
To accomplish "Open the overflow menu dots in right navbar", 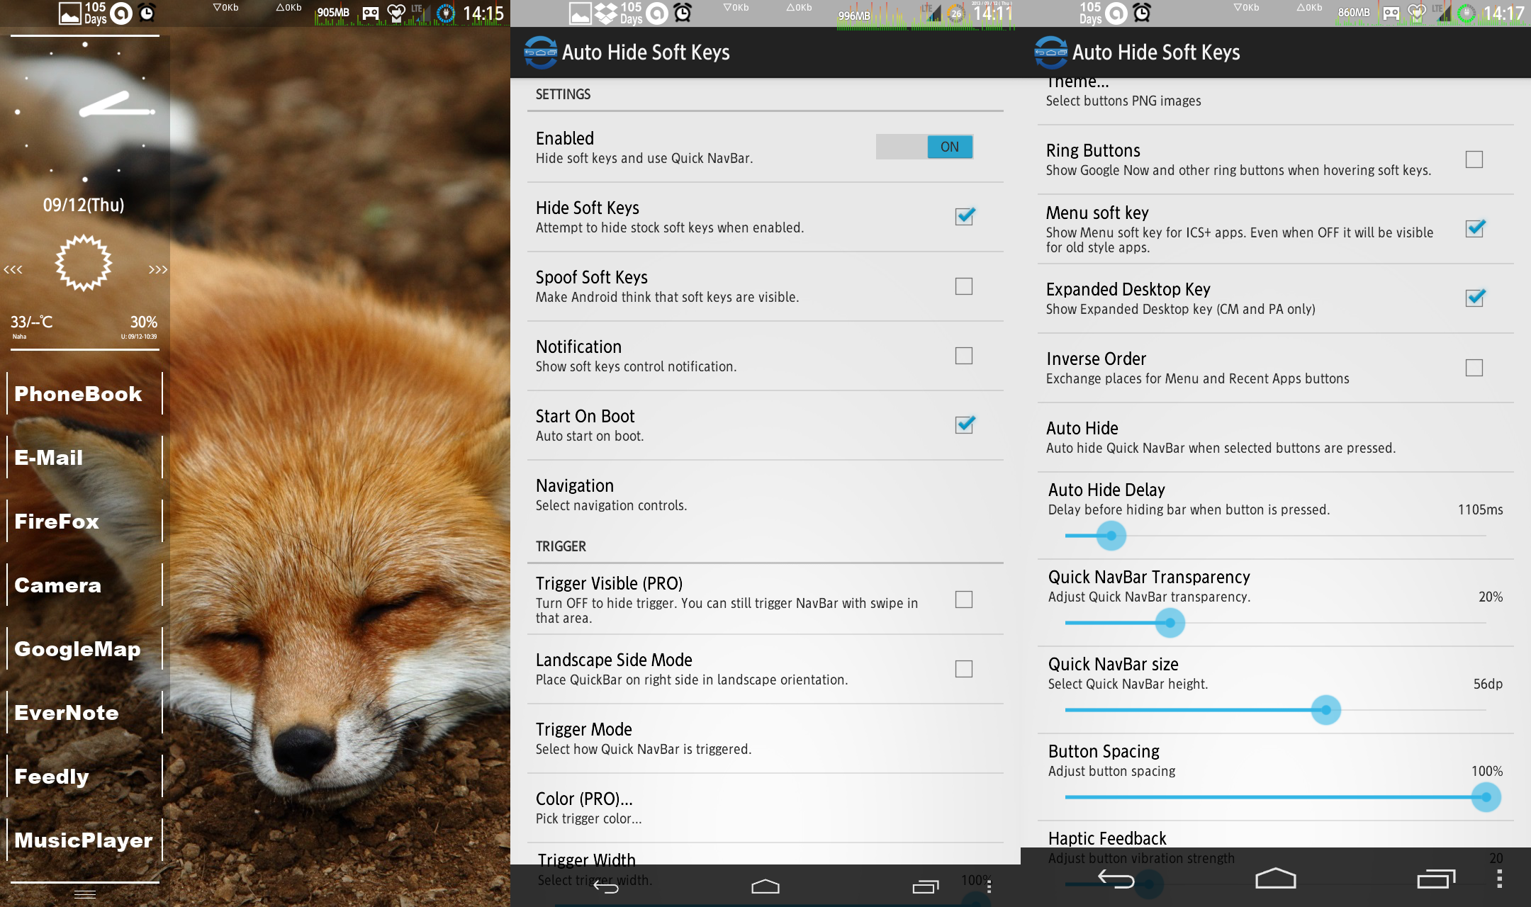I will (x=1499, y=879).
